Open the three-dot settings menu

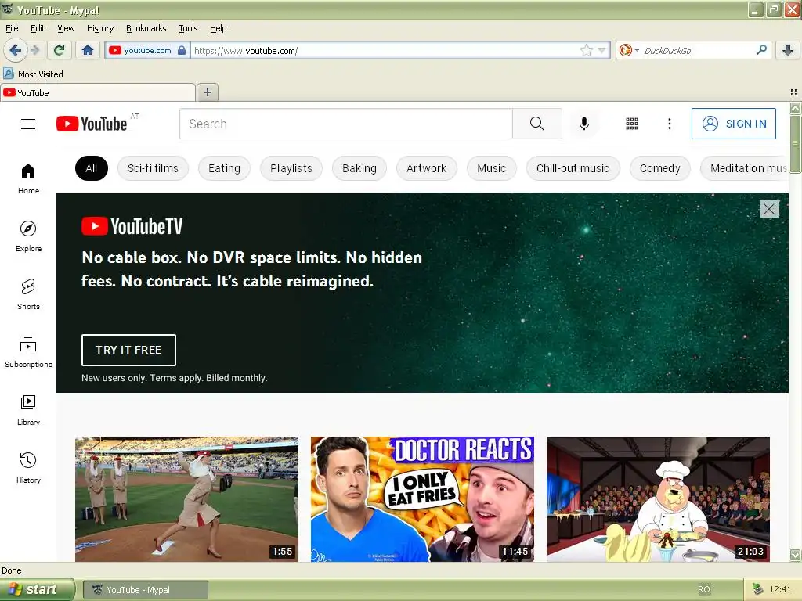(x=669, y=124)
